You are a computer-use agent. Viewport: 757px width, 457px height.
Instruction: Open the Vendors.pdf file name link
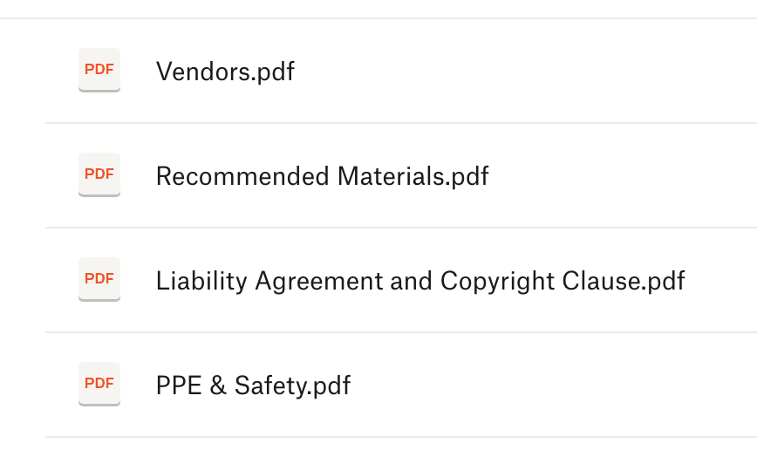[x=226, y=72]
